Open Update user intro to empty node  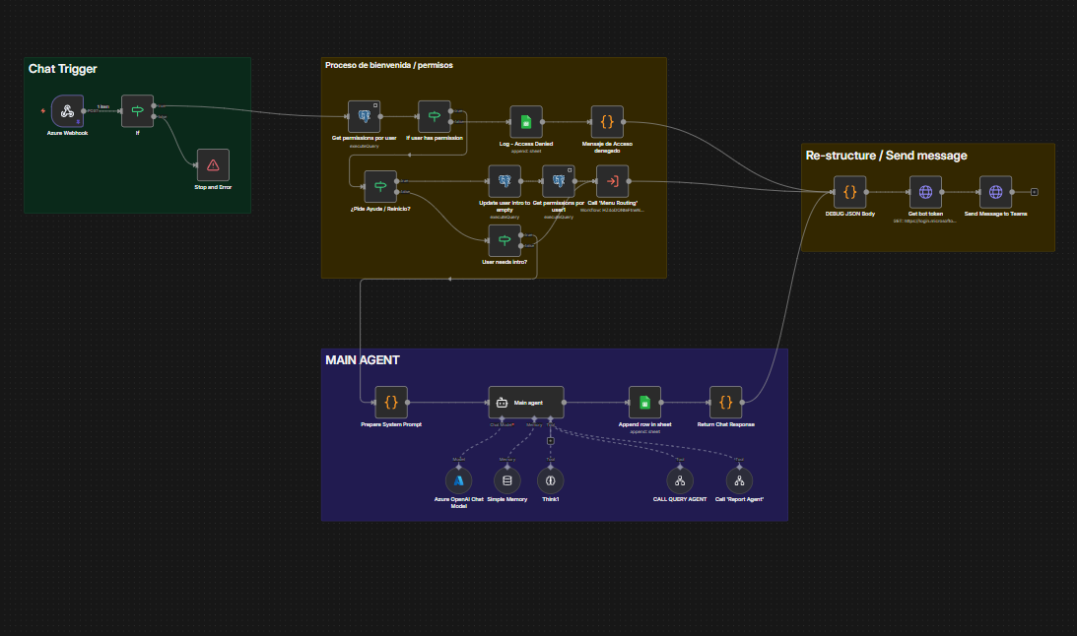point(505,181)
